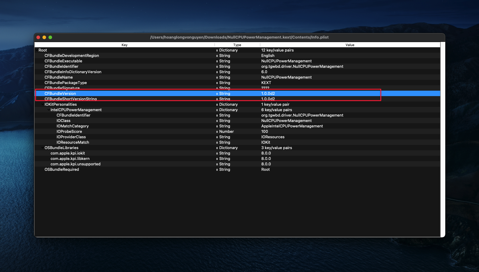Image resolution: width=479 pixels, height=272 pixels.
Task: Collapse the IOKitPersonalities tree node
Action: point(42,105)
